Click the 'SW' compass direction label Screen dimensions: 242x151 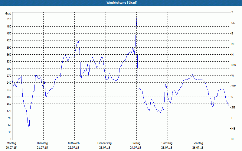(x=234, y=86)
